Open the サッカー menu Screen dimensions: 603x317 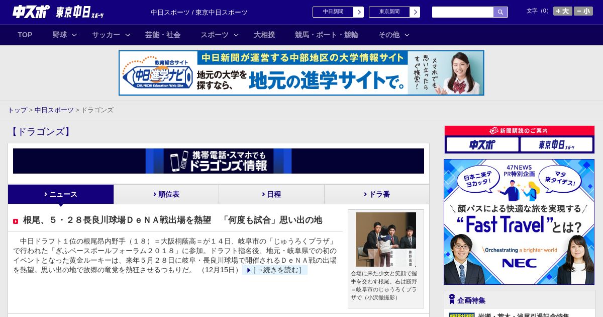tap(106, 35)
